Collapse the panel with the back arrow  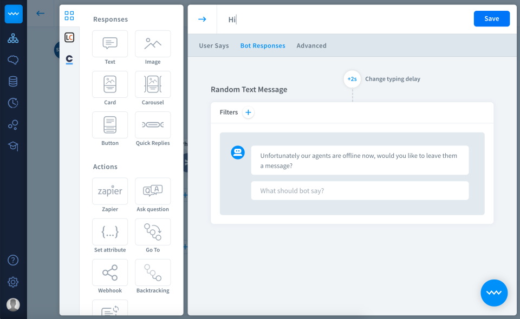[x=41, y=14]
